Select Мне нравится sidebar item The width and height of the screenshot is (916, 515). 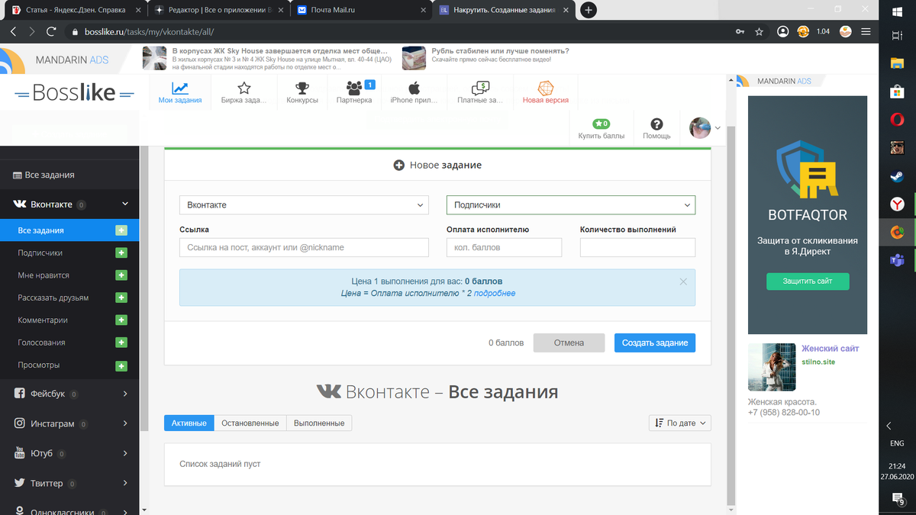click(x=44, y=275)
